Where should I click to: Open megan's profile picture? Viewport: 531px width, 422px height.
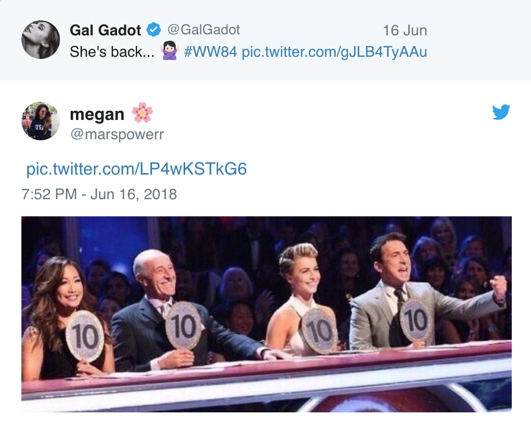tap(40, 121)
